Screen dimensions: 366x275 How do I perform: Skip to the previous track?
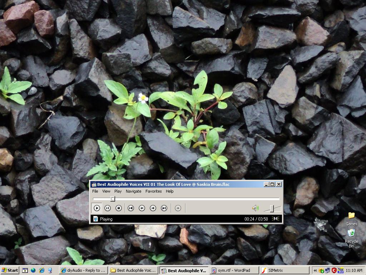pos(131,208)
